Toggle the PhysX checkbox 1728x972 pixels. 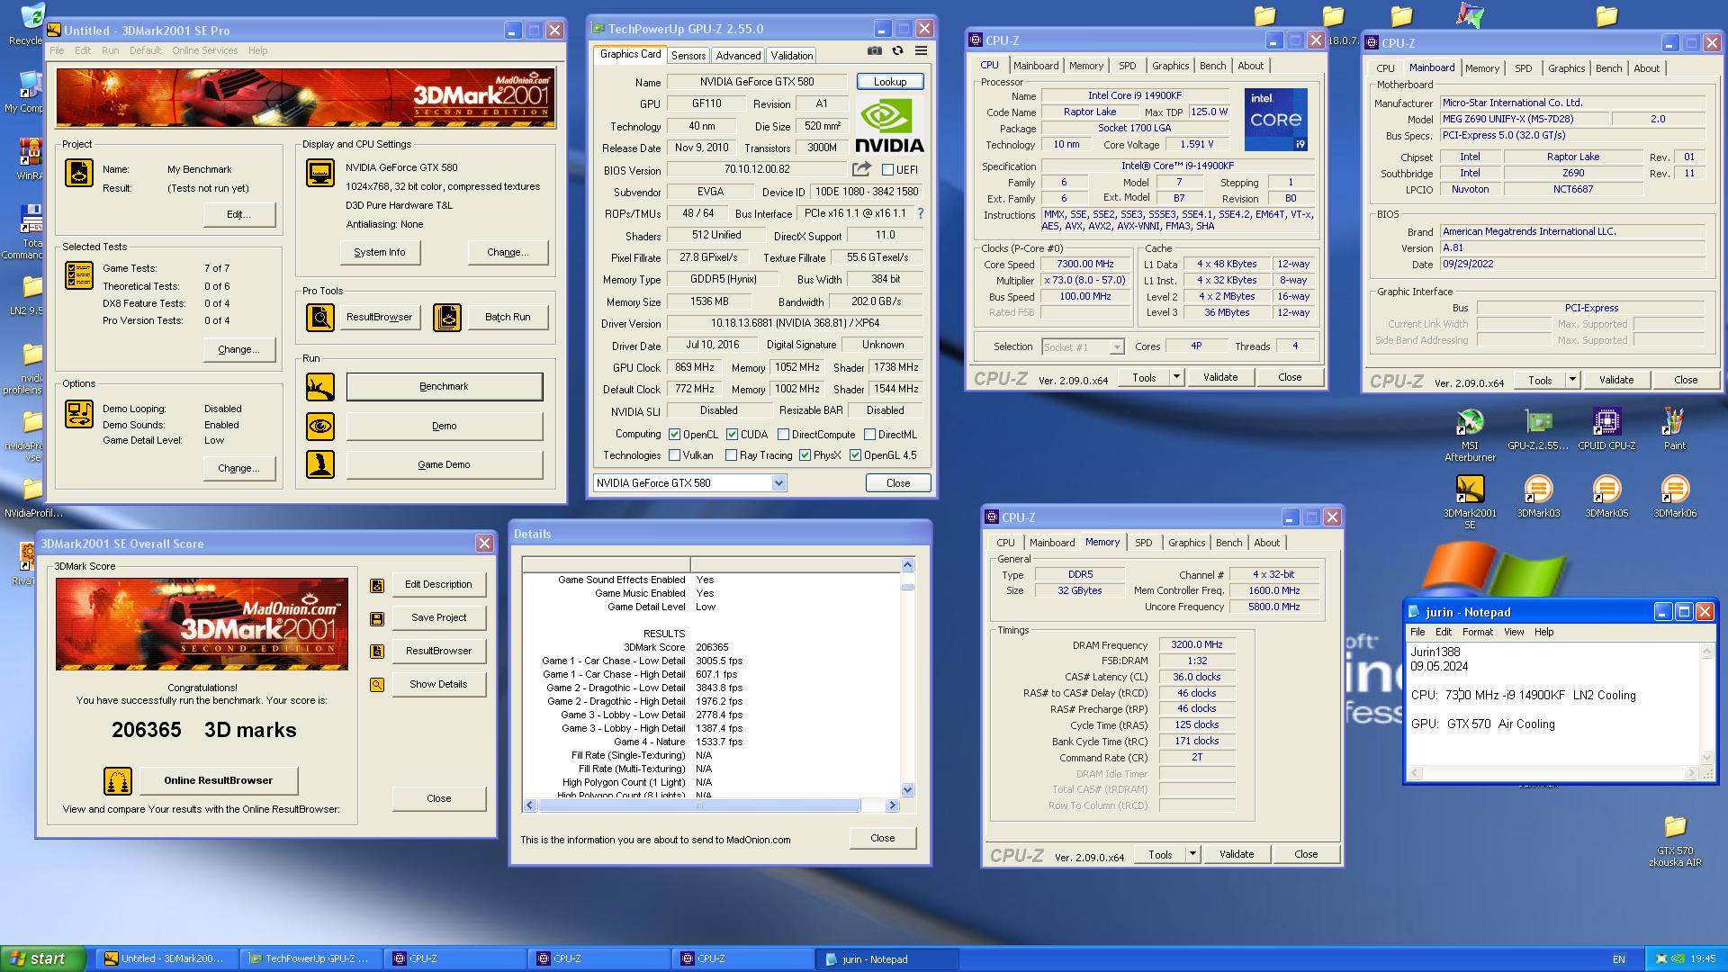click(x=805, y=455)
